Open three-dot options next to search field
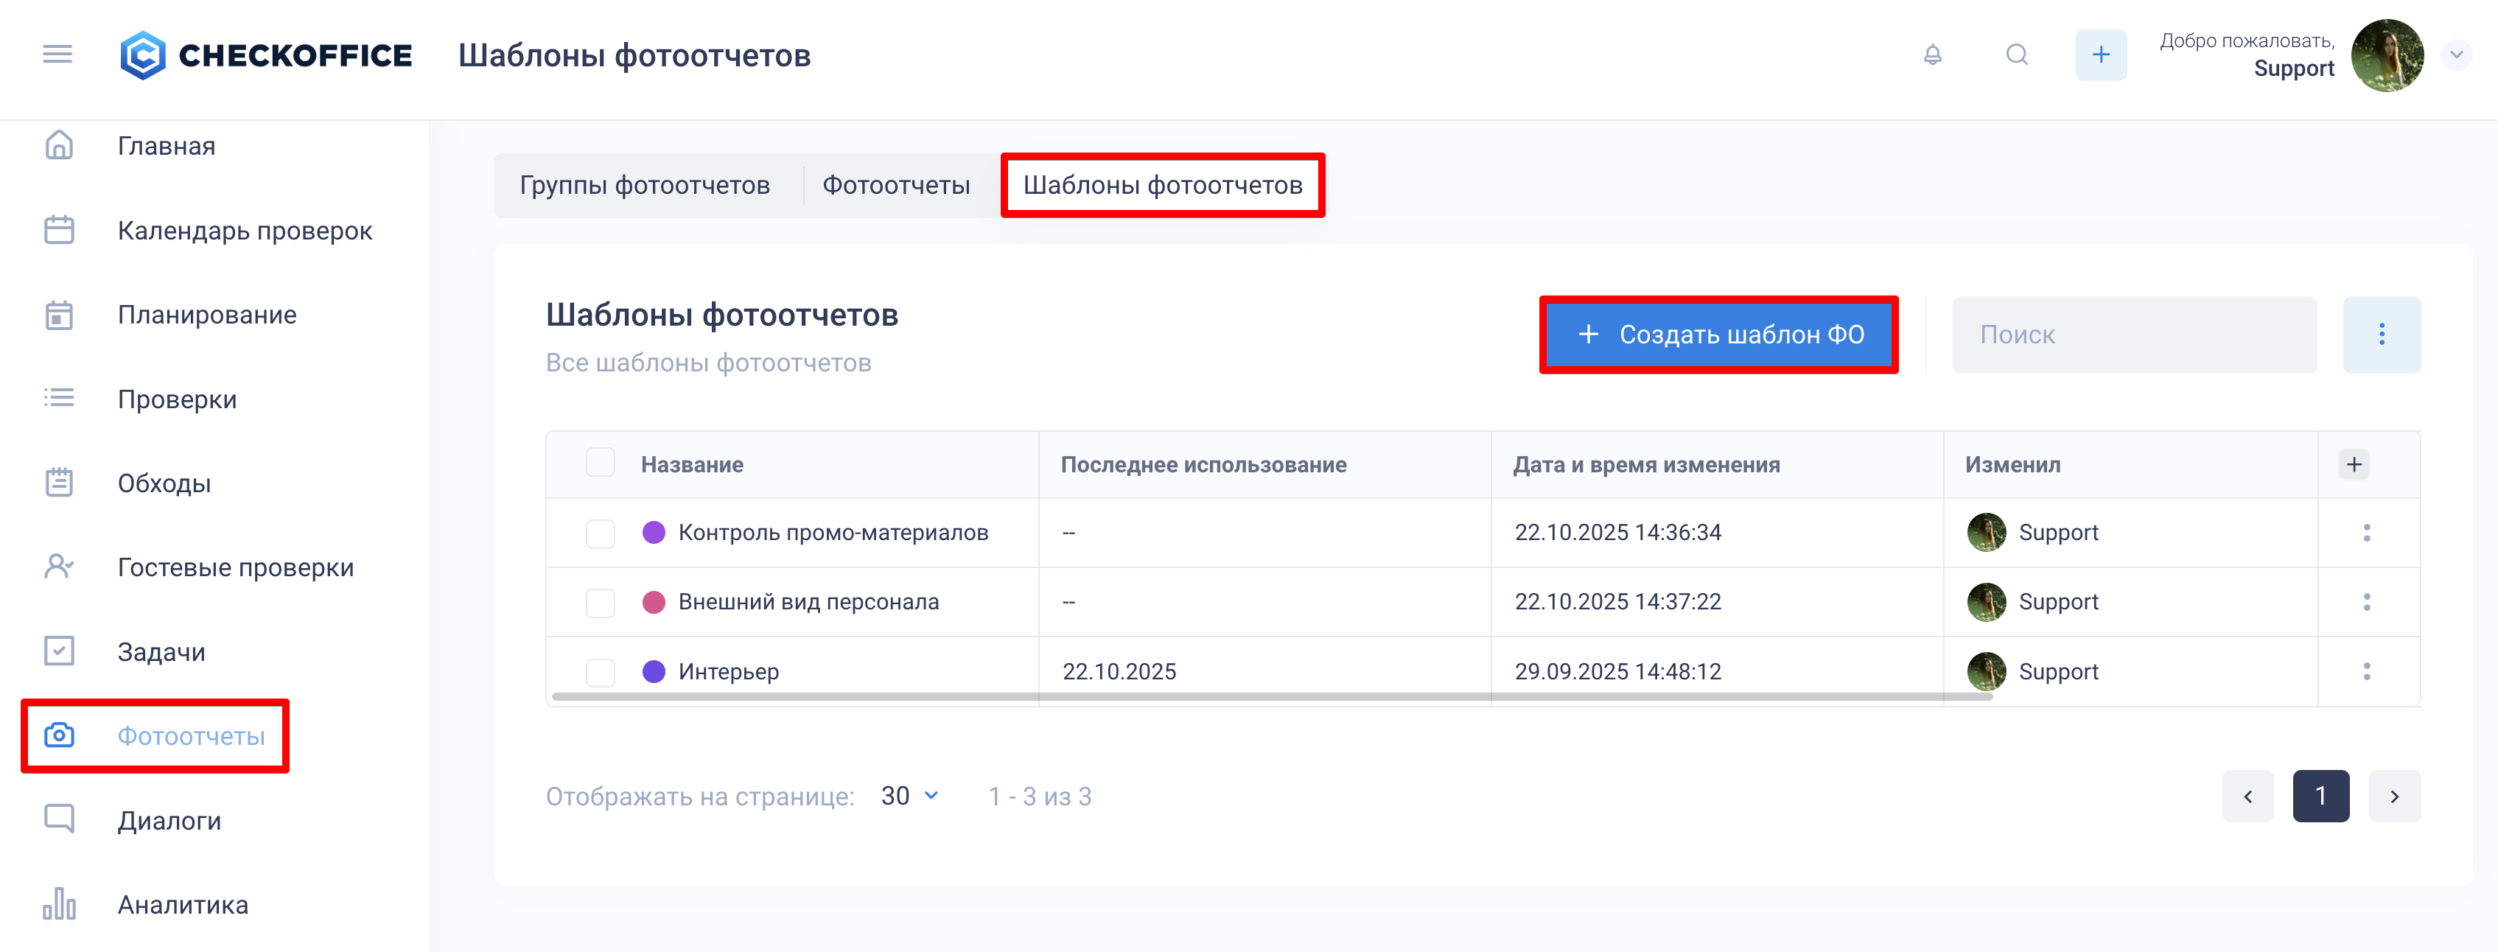Screen dimensions: 2498x952 coord(2381,335)
